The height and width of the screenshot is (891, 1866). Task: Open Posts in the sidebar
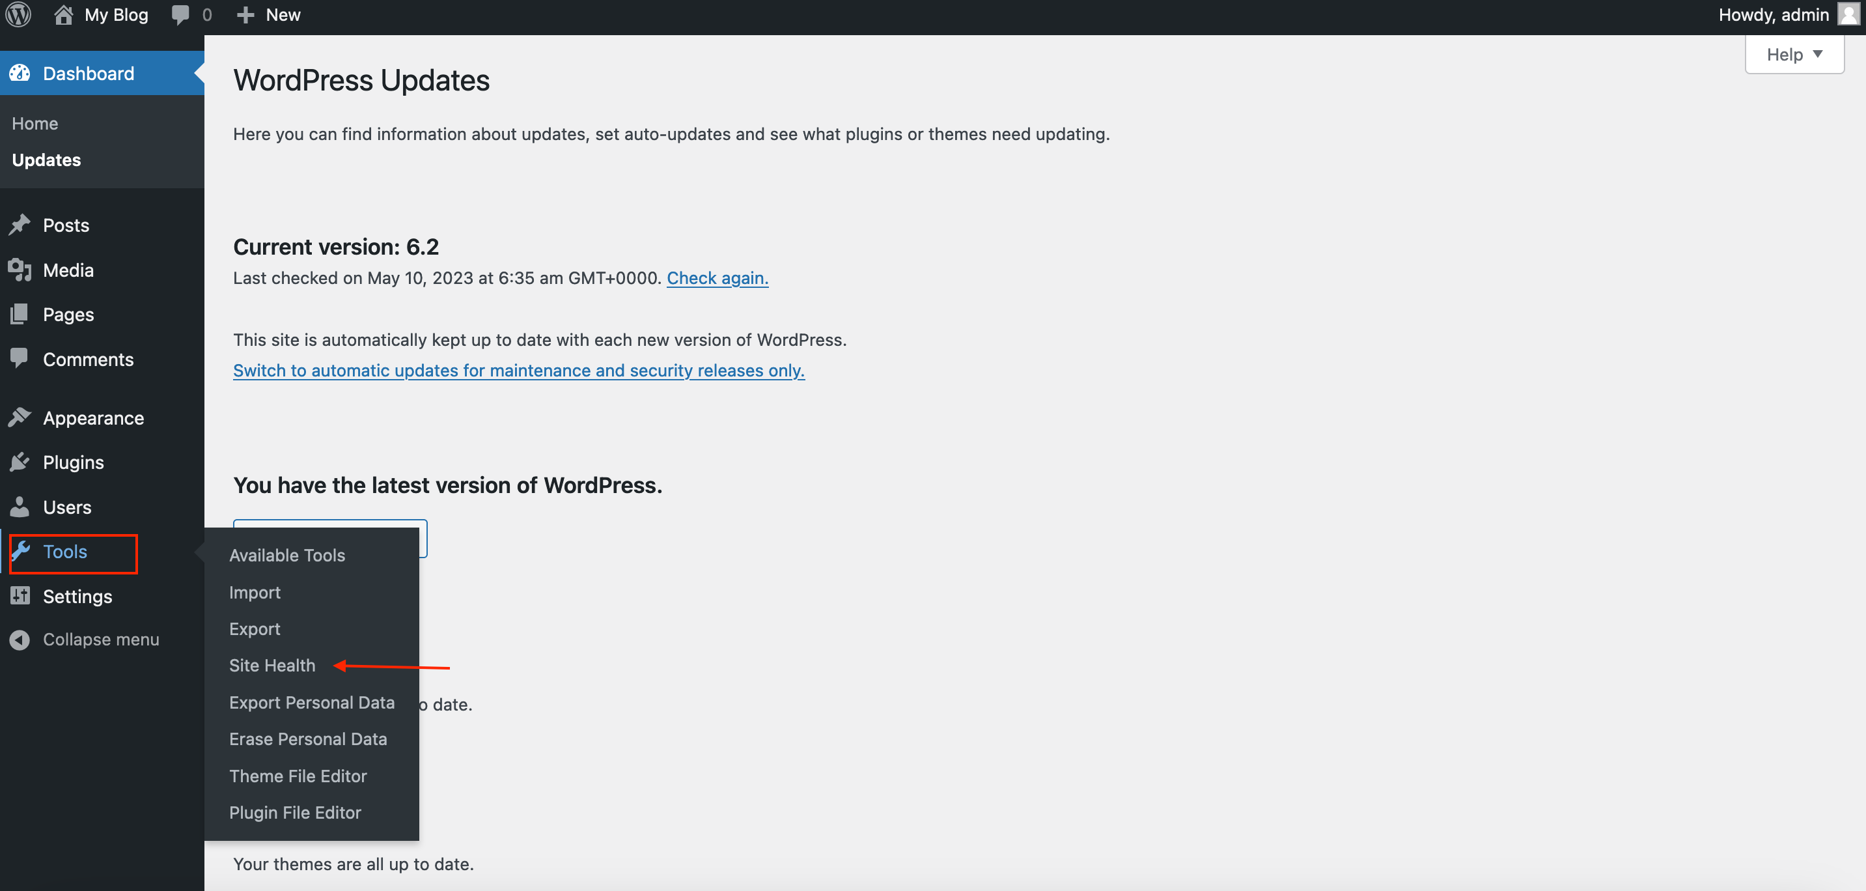point(66,225)
